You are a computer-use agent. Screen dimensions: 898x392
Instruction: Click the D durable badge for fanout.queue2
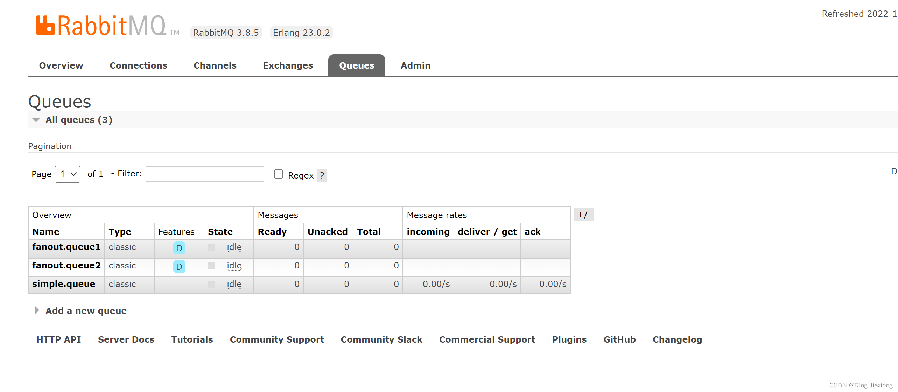pos(179,267)
